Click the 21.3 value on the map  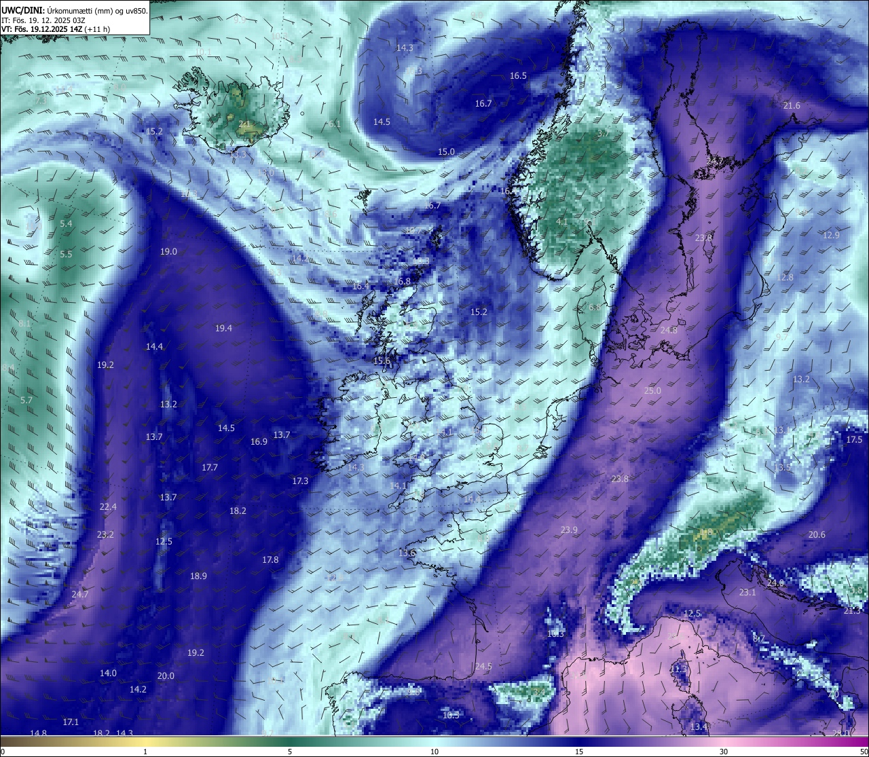pyautogui.click(x=852, y=611)
